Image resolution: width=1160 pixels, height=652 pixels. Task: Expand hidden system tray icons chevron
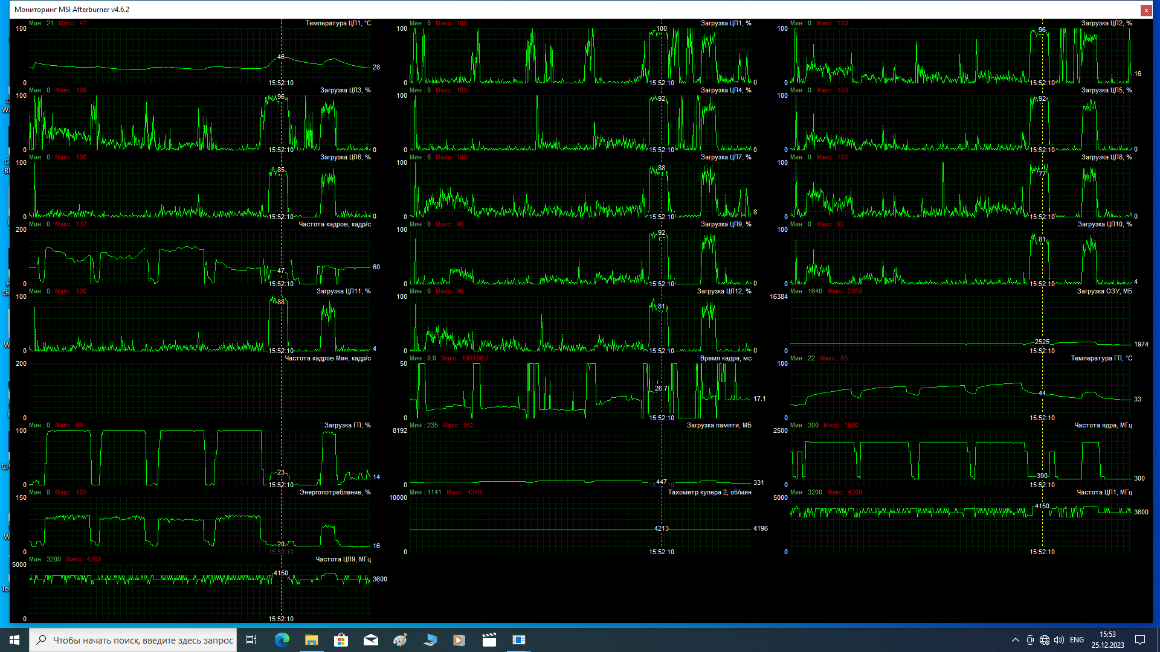click(x=1015, y=640)
